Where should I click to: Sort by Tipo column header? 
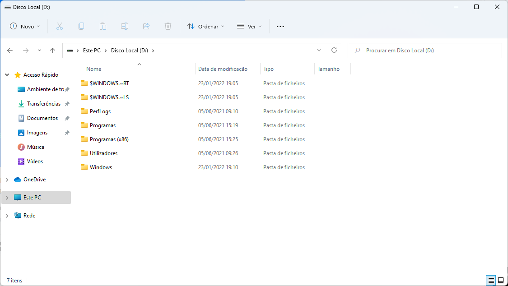268,69
